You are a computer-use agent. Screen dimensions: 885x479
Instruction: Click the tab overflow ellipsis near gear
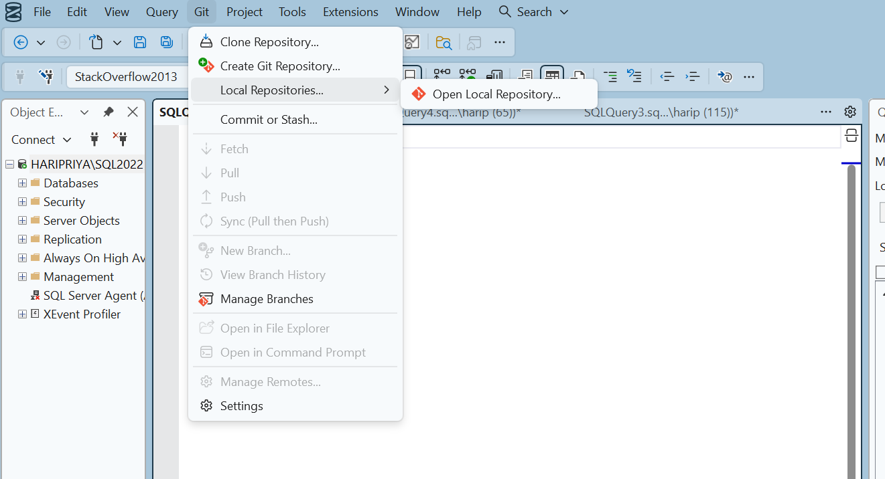click(827, 112)
